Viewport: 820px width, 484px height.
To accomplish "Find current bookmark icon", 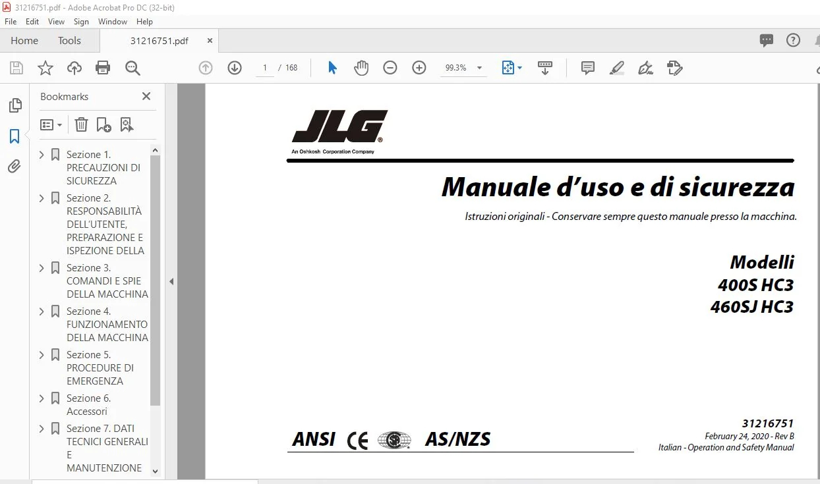I will [127, 124].
